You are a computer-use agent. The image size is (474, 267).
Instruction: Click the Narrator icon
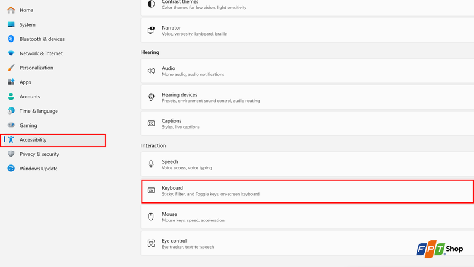click(151, 30)
